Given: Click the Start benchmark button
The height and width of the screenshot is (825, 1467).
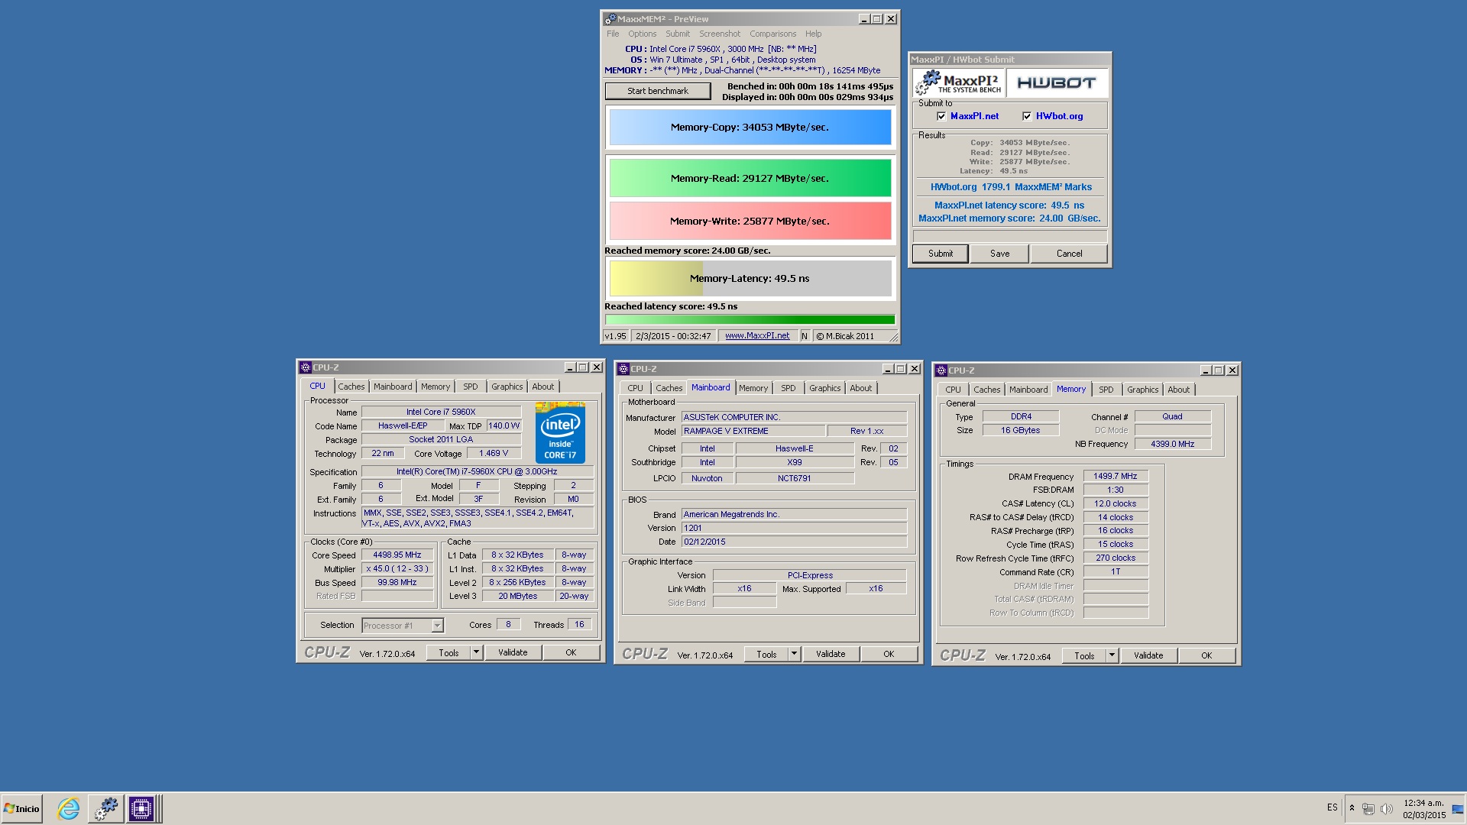Looking at the screenshot, I should pos(658,91).
